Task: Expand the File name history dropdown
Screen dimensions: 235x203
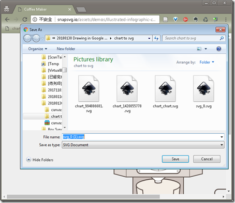Action: click(222, 137)
